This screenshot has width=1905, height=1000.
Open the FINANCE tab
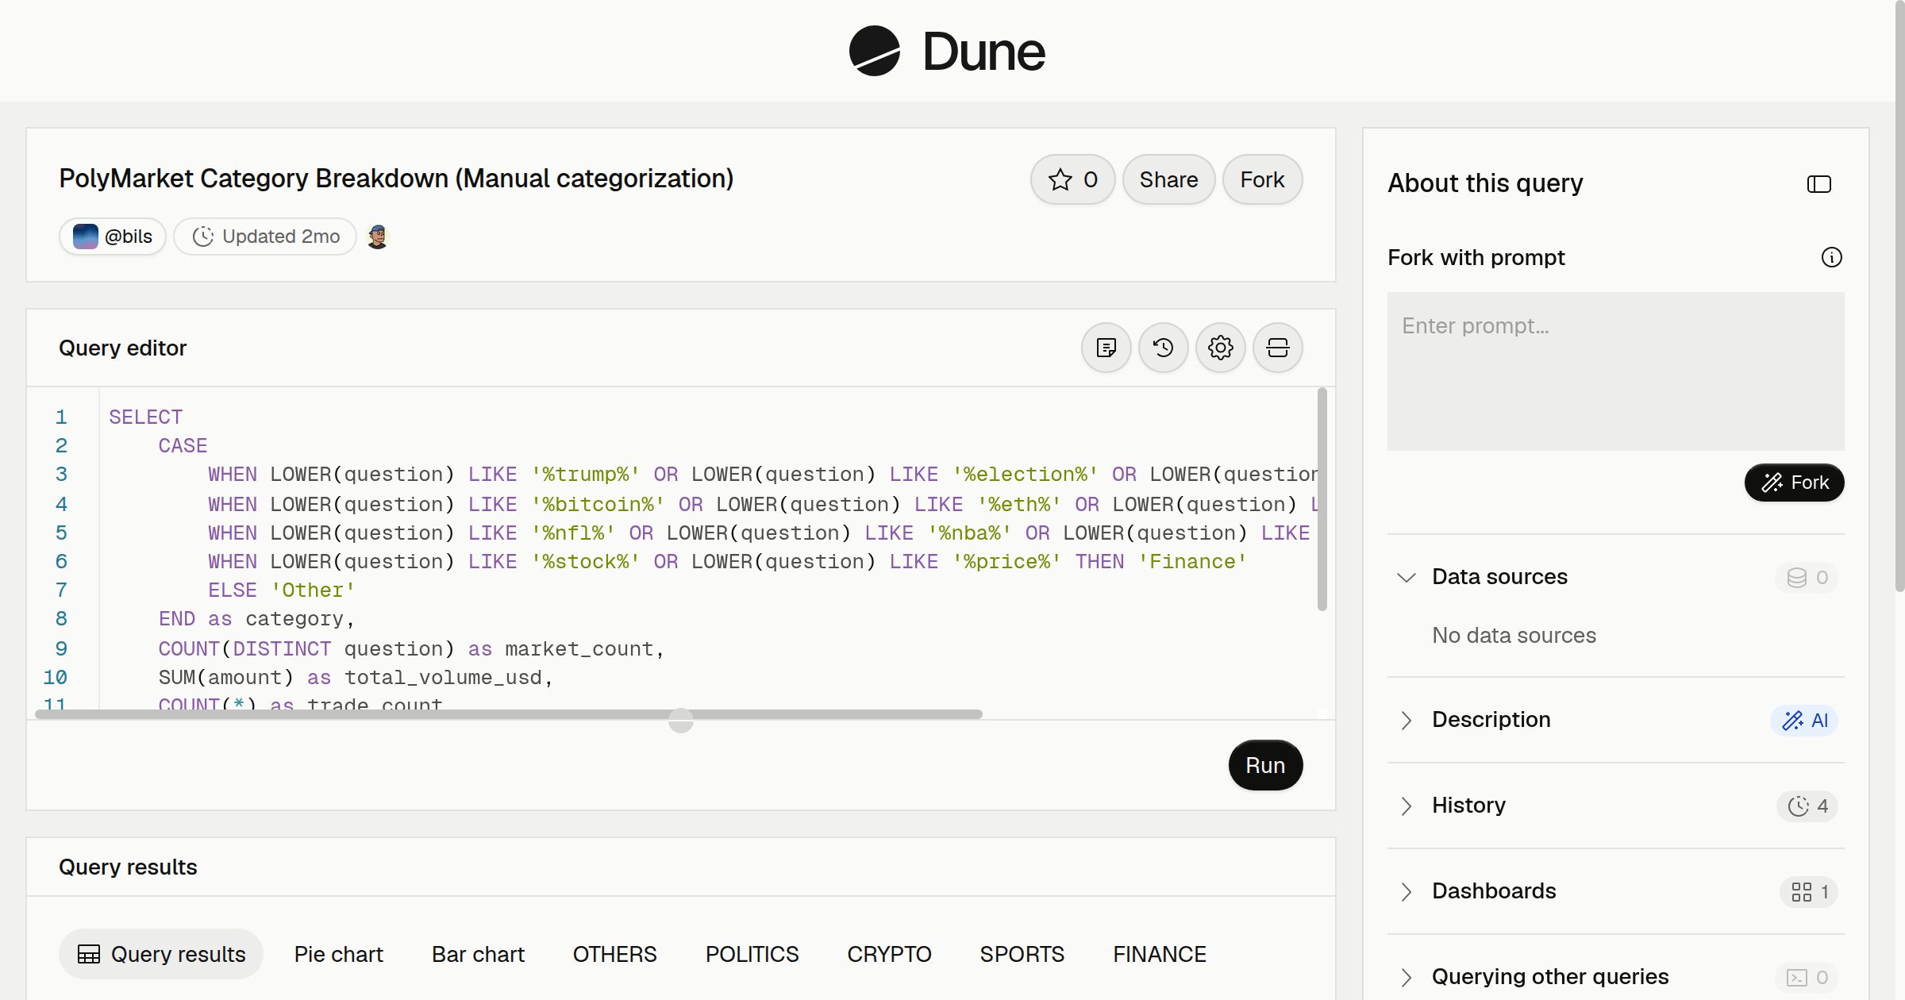[1160, 954]
